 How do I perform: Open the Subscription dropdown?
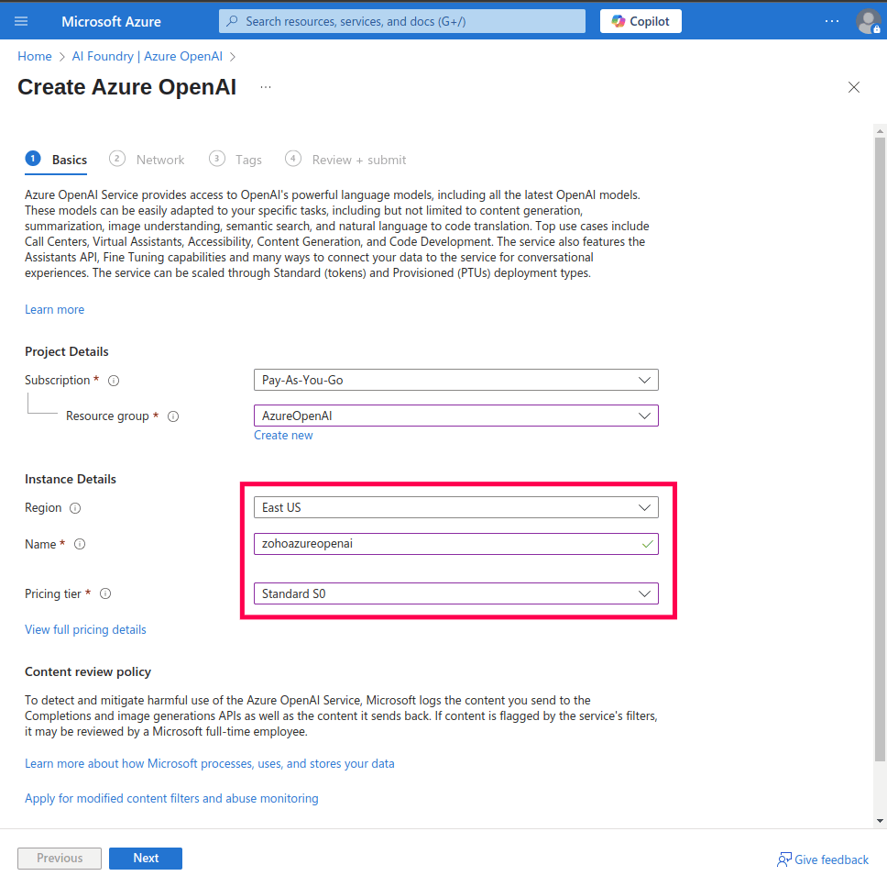click(x=644, y=379)
